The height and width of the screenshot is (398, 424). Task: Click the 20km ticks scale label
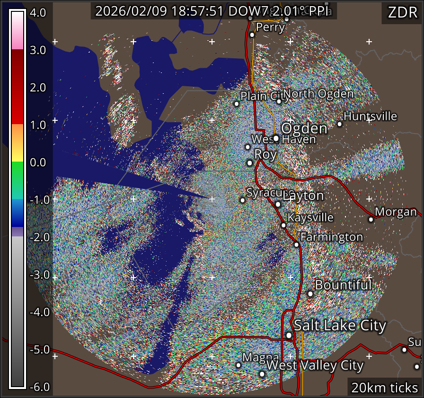(x=384, y=388)
